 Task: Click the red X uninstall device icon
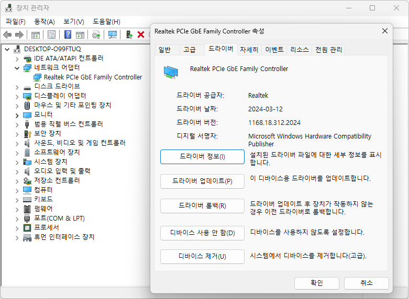[x=141, y=34]
